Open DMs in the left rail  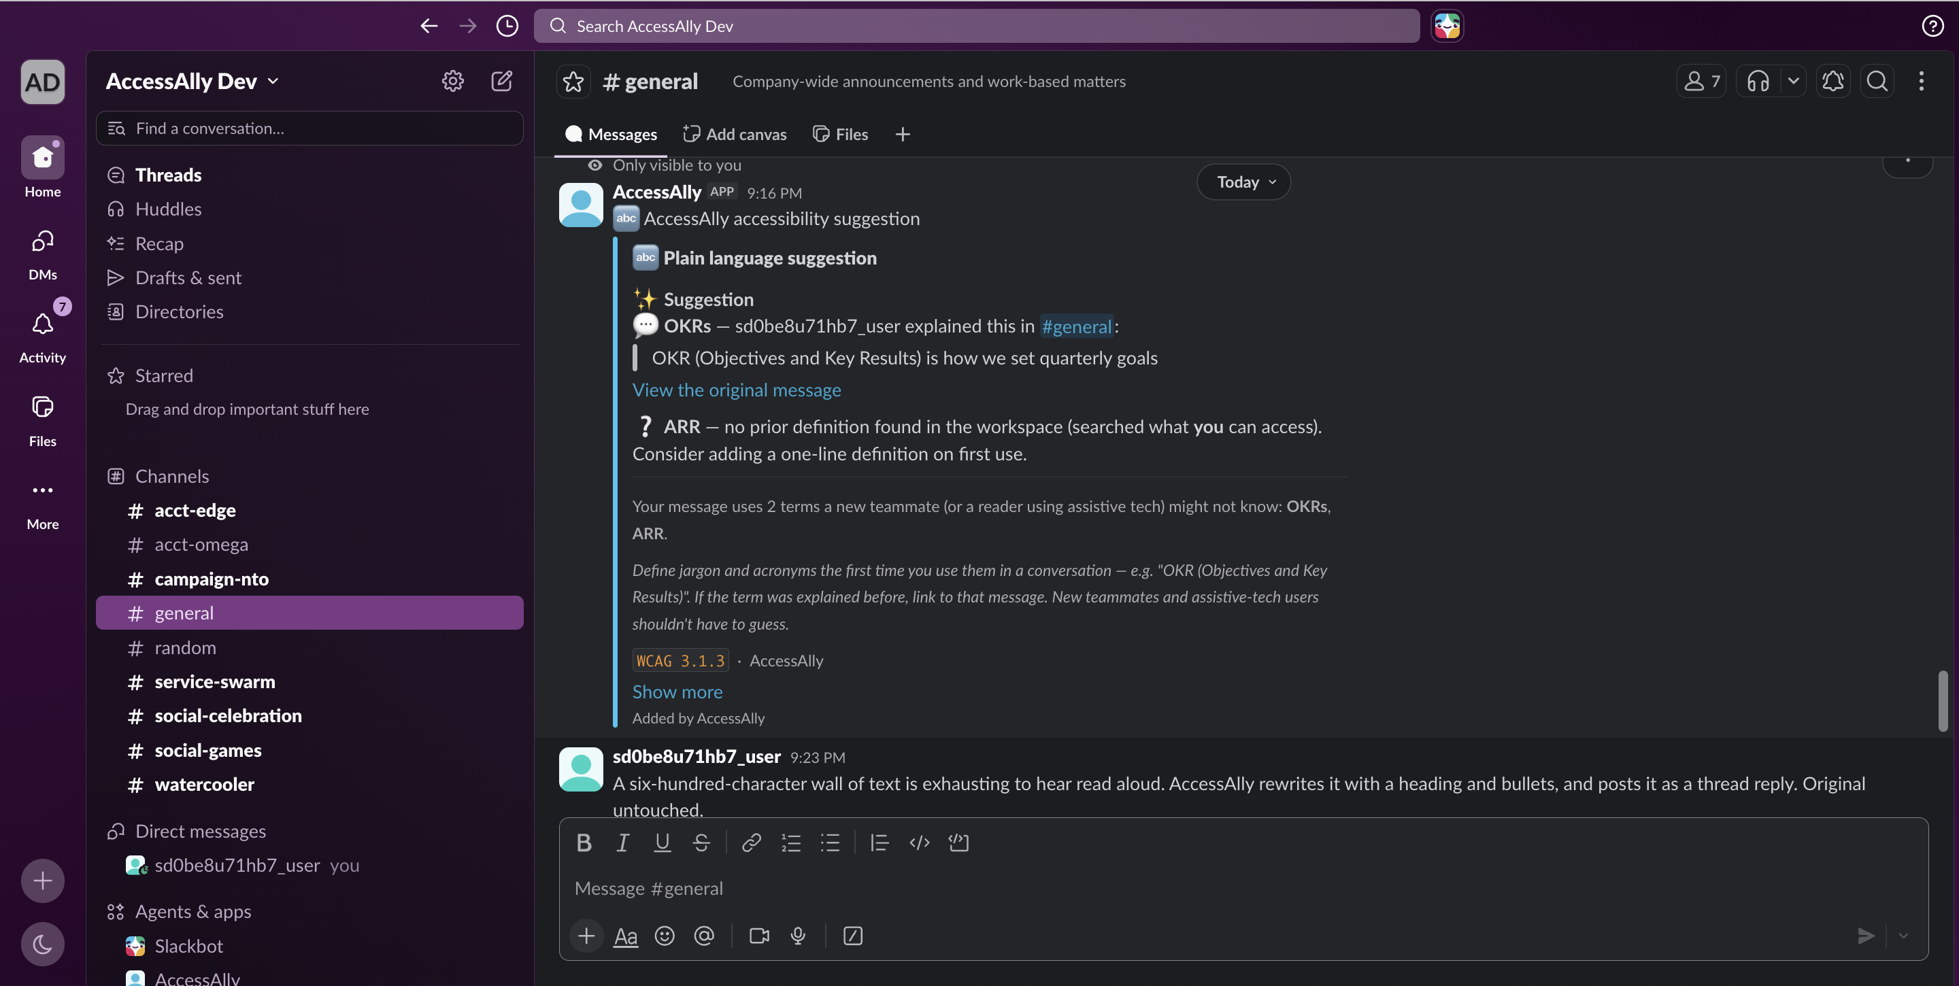43,254
